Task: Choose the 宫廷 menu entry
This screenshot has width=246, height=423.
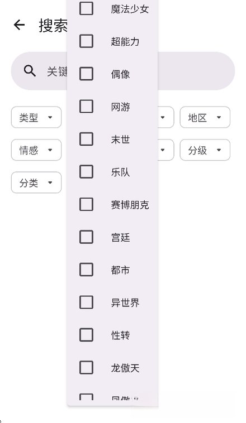Action: 112,237
